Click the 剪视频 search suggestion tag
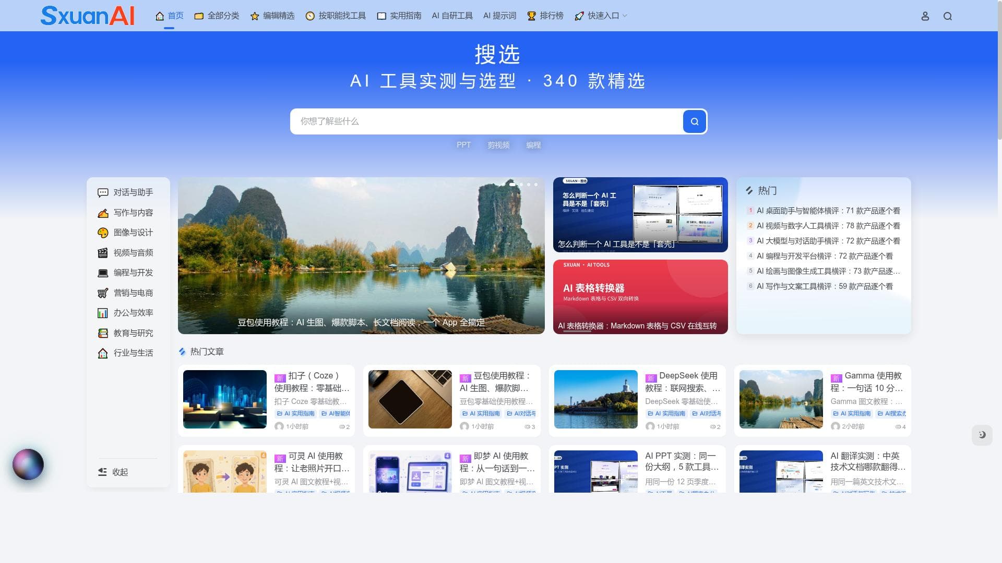 tap(498, 145)
